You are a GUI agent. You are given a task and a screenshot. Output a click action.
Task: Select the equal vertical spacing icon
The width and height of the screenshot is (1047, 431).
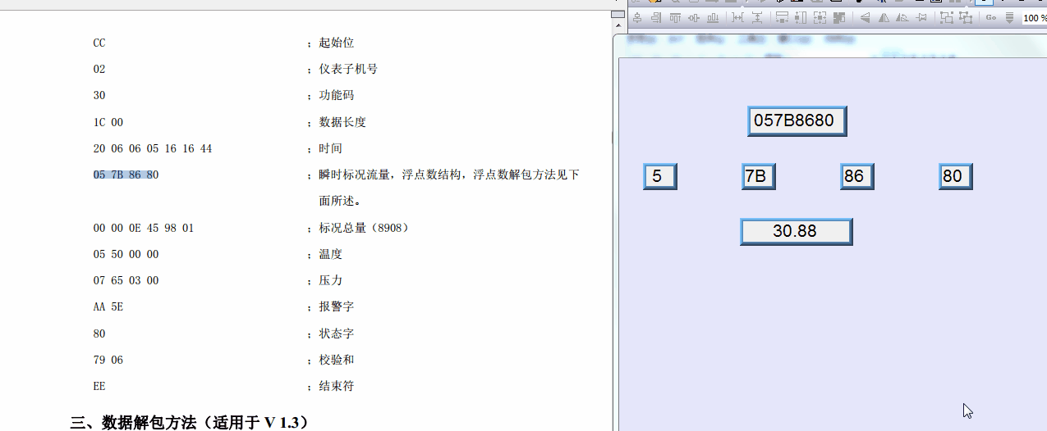[x=756, y=17]
